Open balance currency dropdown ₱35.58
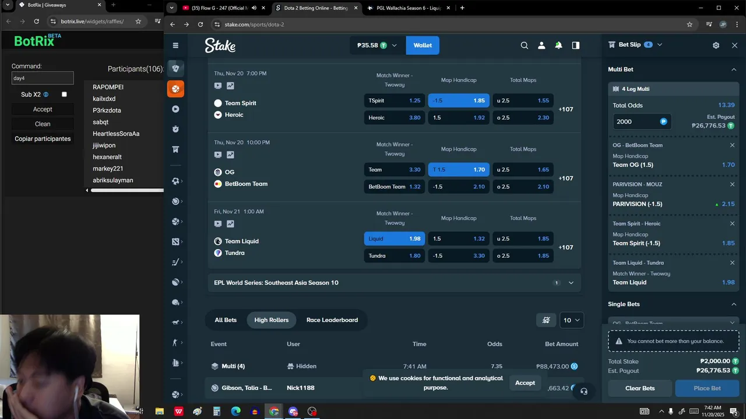The width and height of the screenshot is (746, 419). coord(377,45)
